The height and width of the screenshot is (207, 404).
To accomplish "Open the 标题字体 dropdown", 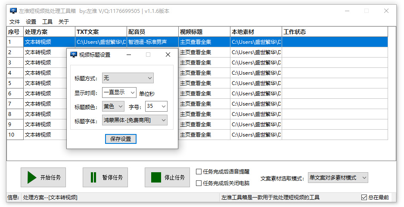I will point(135,120).
